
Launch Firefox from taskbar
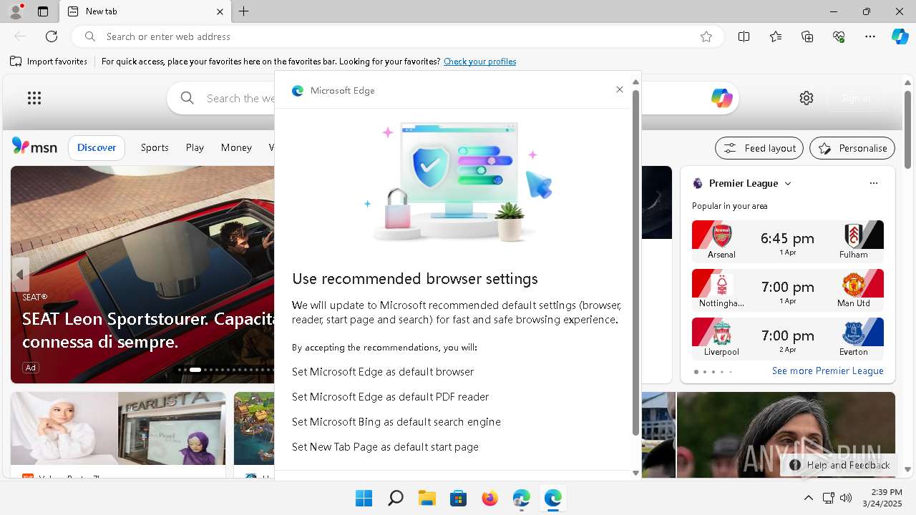[x=489, y=498]
